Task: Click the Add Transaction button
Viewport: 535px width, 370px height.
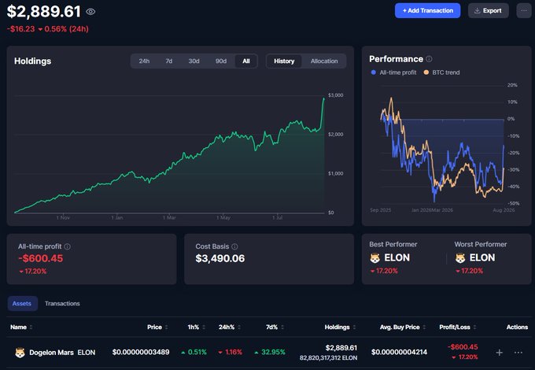Action: point(427,10)
